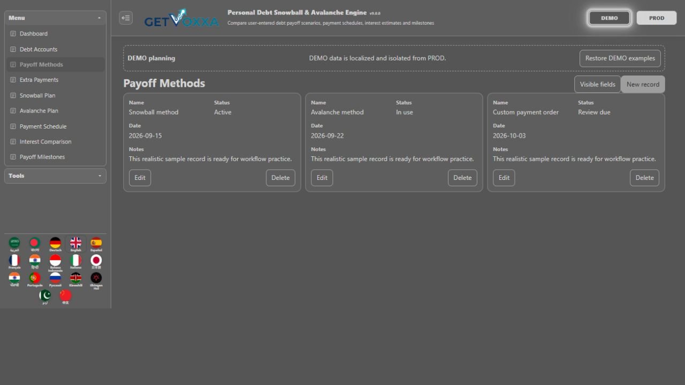Click the 'In use' status value

(x=405, y=112)
